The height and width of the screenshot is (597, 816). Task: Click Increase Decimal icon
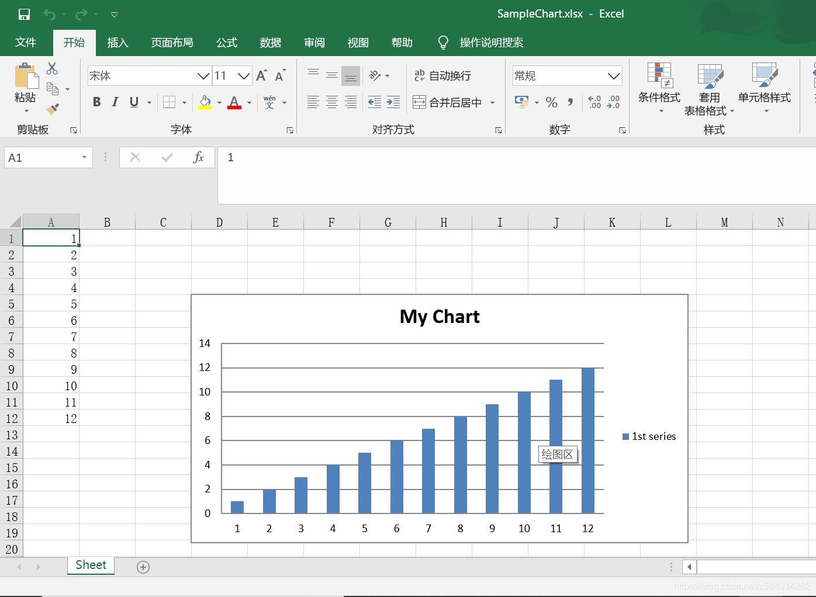click(594, 102)
